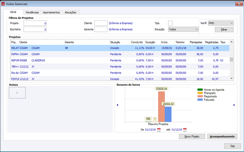Screen dimensions: 244x152
Task: Select the INFRA project row
Action: (120, 54)
